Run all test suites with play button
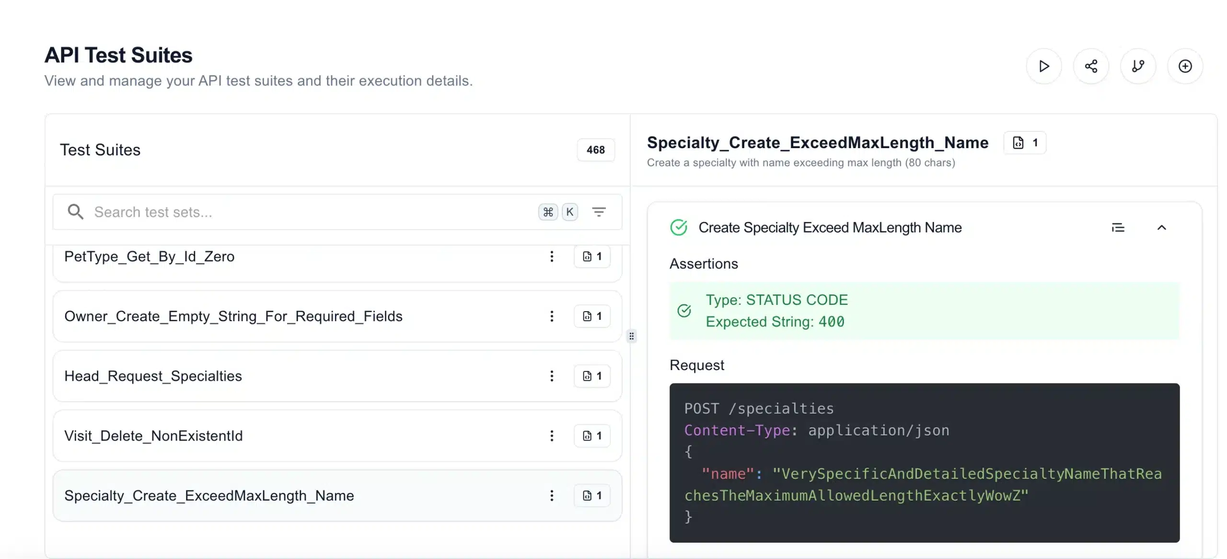Viewport: 1227px width, 559px height. [1043, 66]
